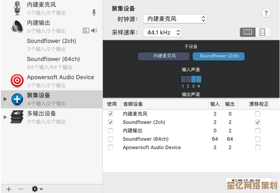Click the 聚集设备 blue plus icon
280x193 pixels.
click(x=17, y=99)
